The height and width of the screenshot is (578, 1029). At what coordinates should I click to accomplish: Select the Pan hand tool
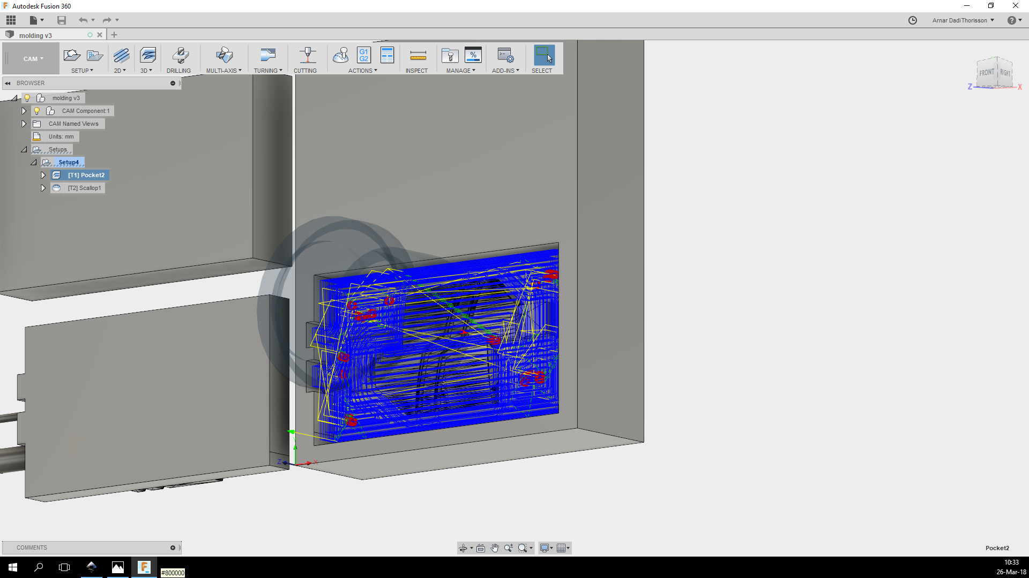tap(494, 548)
